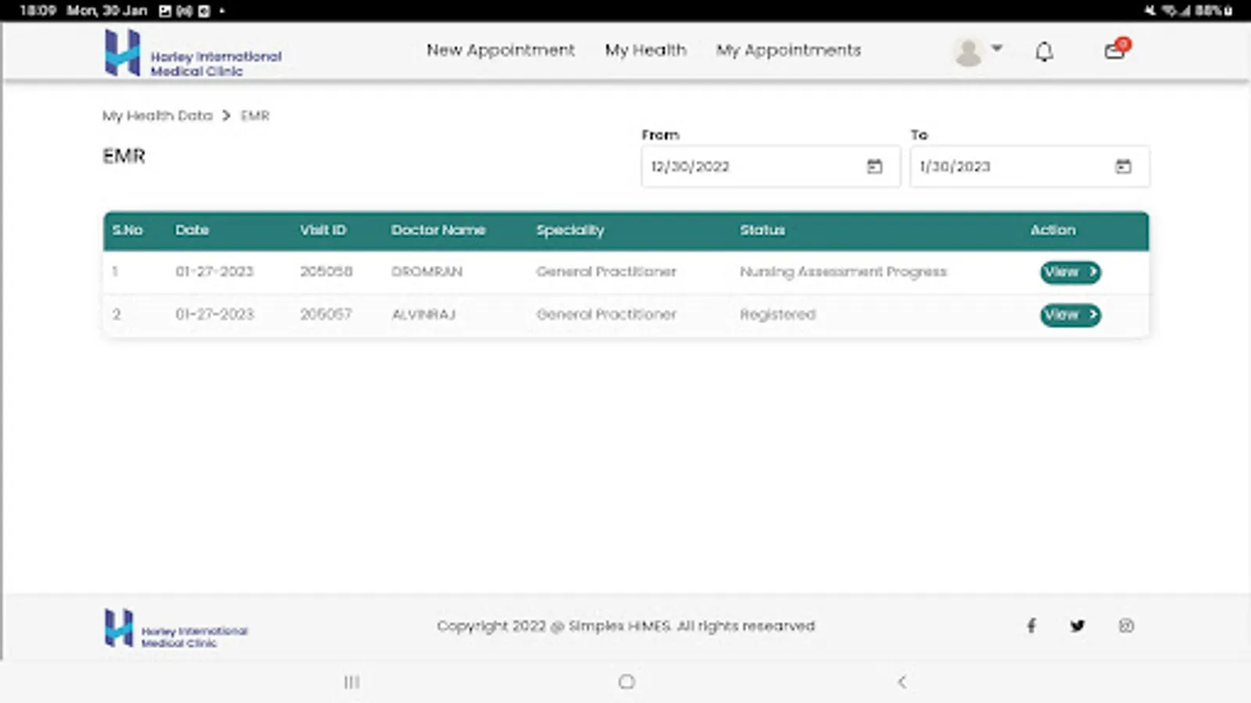This screenshot has width=1251, height=703.
Task: Open the clinic's Instagram page
Action: [1126, 626]
